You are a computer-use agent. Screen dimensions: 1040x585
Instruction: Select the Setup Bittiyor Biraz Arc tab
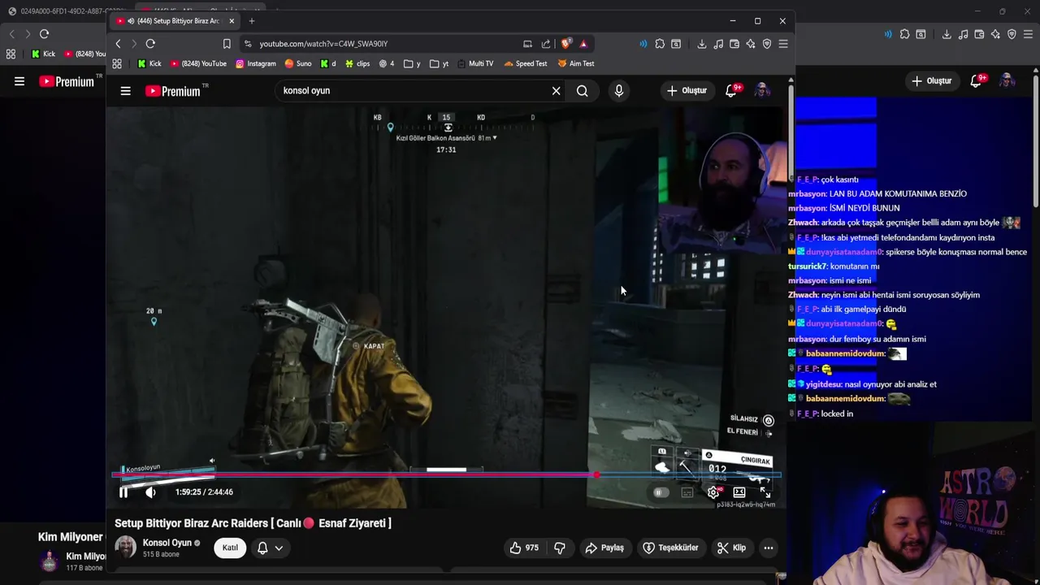point(174,21)
